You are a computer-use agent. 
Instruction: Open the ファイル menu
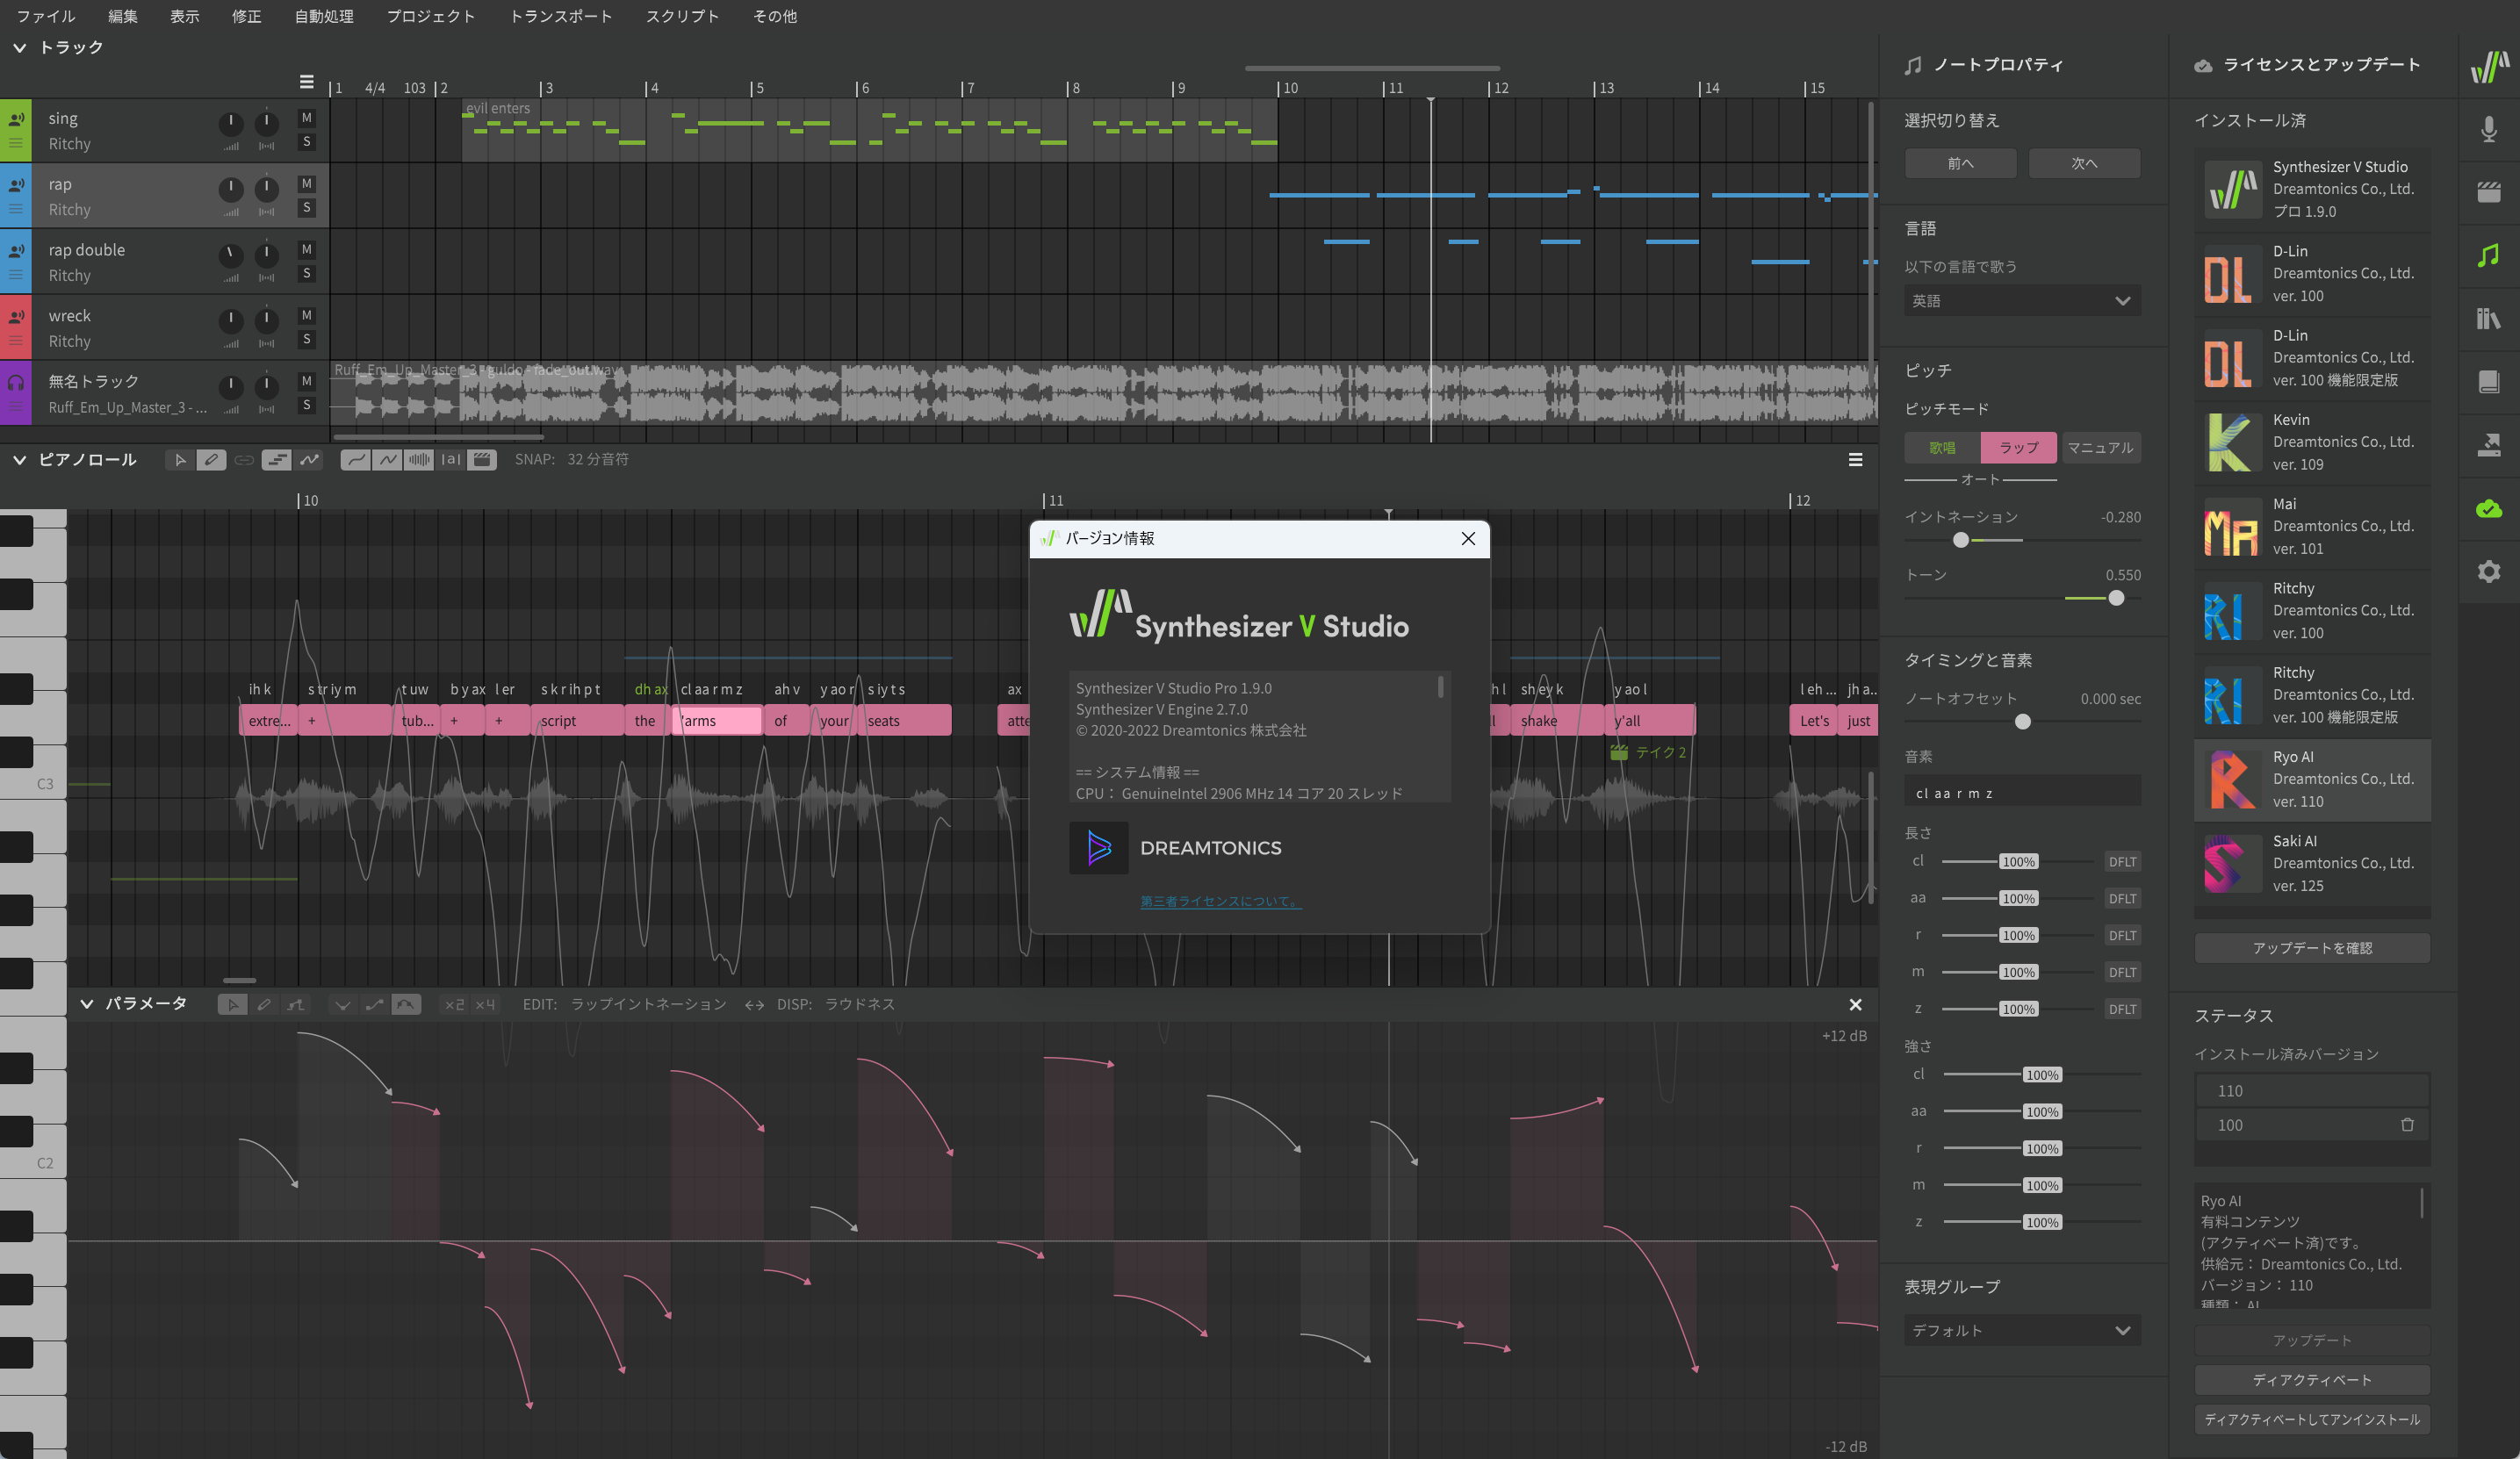(x=46, y=16)
